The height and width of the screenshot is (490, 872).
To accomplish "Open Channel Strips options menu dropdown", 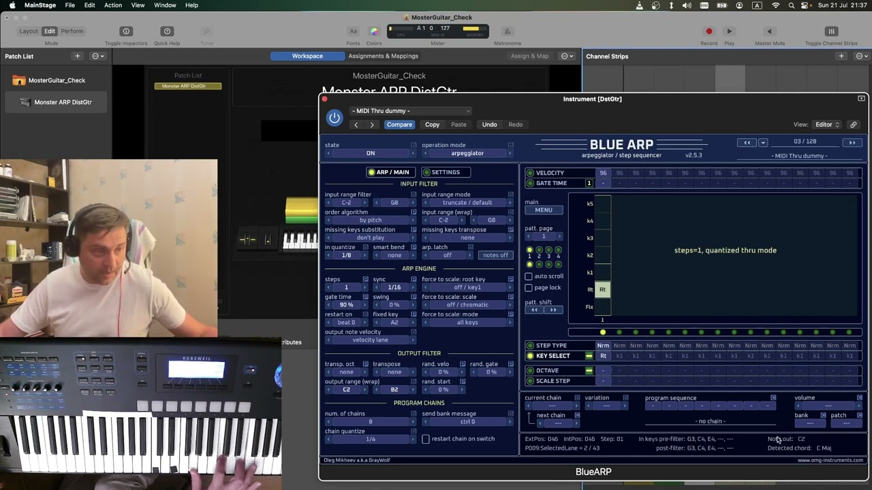I will coord(862,56).
